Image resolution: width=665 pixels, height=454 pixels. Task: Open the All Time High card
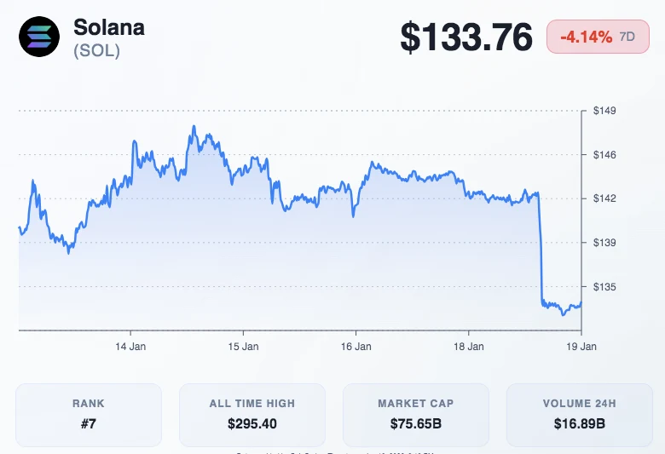252,414
